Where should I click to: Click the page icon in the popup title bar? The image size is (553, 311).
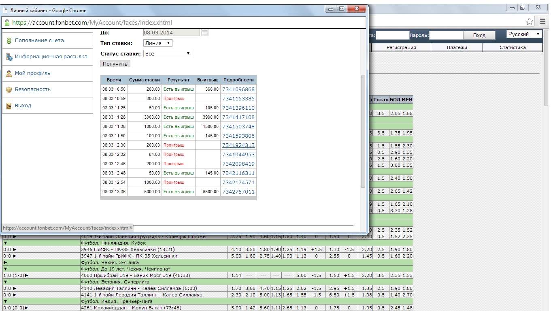(x=5, y=10)
